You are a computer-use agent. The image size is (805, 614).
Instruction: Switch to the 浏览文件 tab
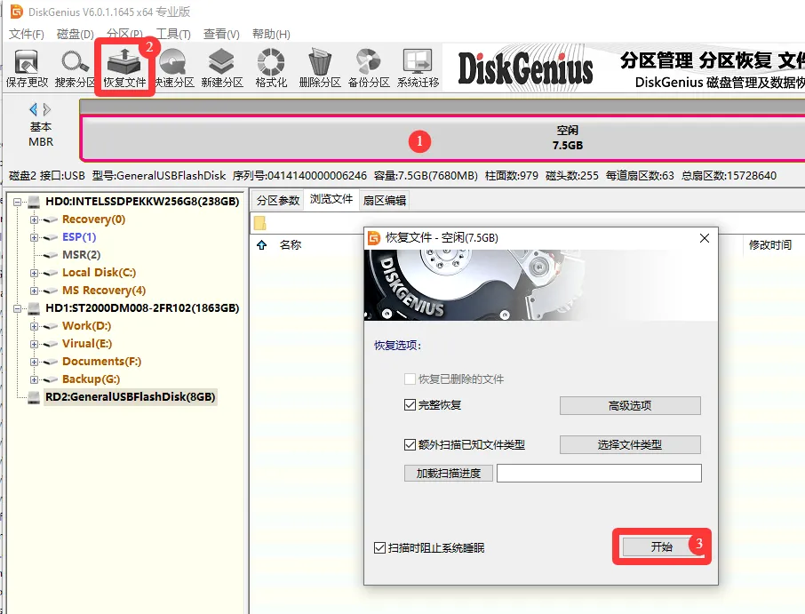click(331, 199)
